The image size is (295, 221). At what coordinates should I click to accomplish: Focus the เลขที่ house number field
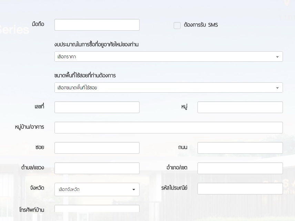coord(97,107)
